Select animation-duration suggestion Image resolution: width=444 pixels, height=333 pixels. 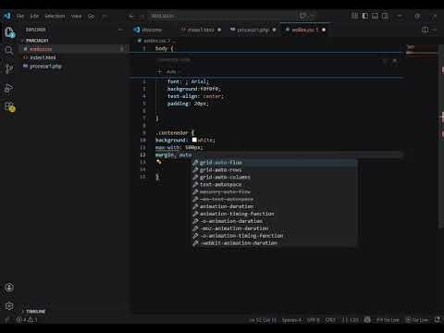point(275,206)
